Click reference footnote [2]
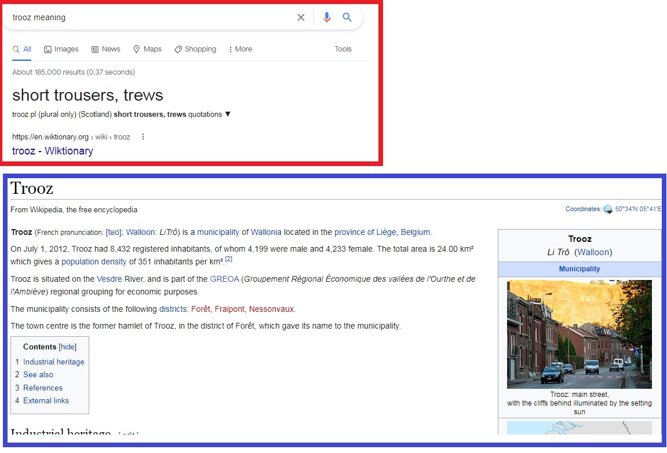667x453 pixels. [228, 259]
